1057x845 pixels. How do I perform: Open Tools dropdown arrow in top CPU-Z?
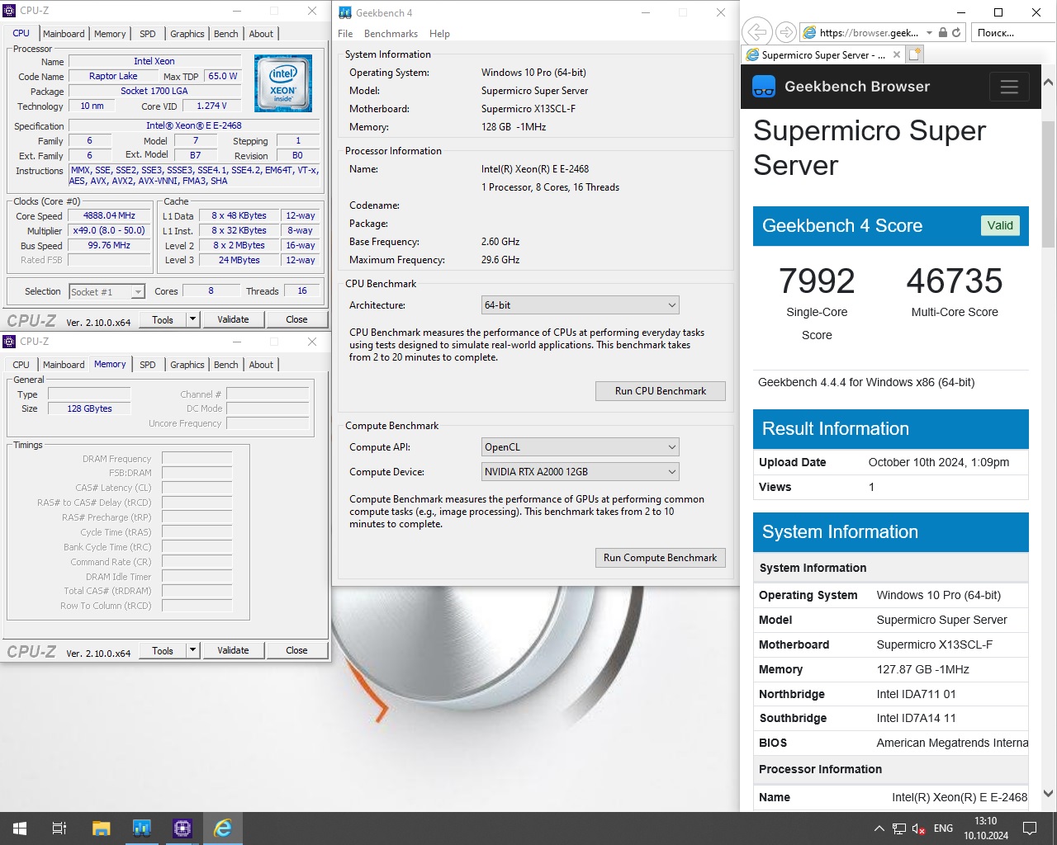click(192, 319)
